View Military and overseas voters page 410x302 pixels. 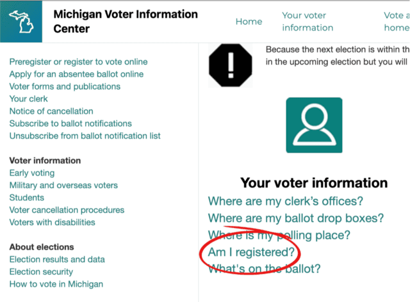point(63,186)
